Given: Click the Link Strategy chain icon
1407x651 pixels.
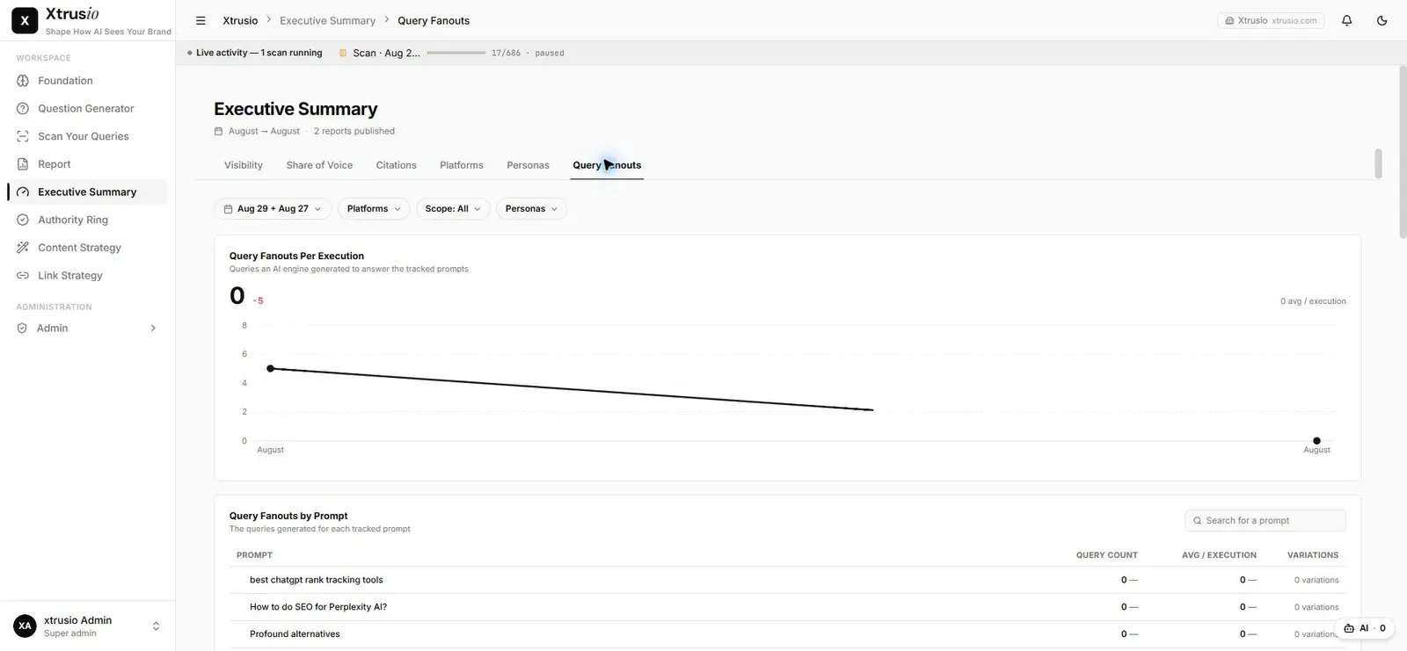Looking at the screenshot, I should [23, 275].
